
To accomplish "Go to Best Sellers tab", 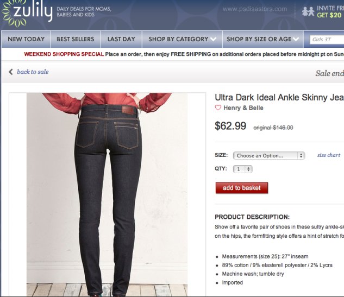I will [76, 39].
